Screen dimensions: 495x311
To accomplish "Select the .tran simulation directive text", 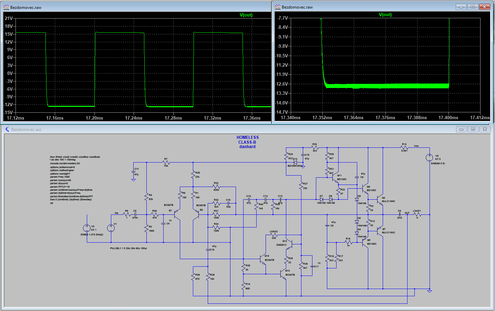I will click(x=71, y=200).
